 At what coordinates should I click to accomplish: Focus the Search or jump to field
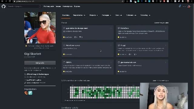[24, 6]
